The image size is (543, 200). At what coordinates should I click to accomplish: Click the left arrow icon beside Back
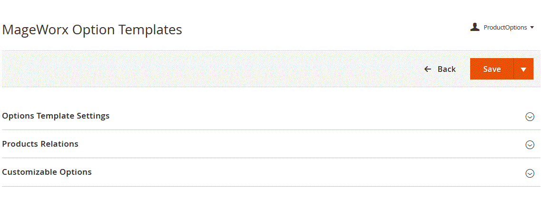[428, 69]
